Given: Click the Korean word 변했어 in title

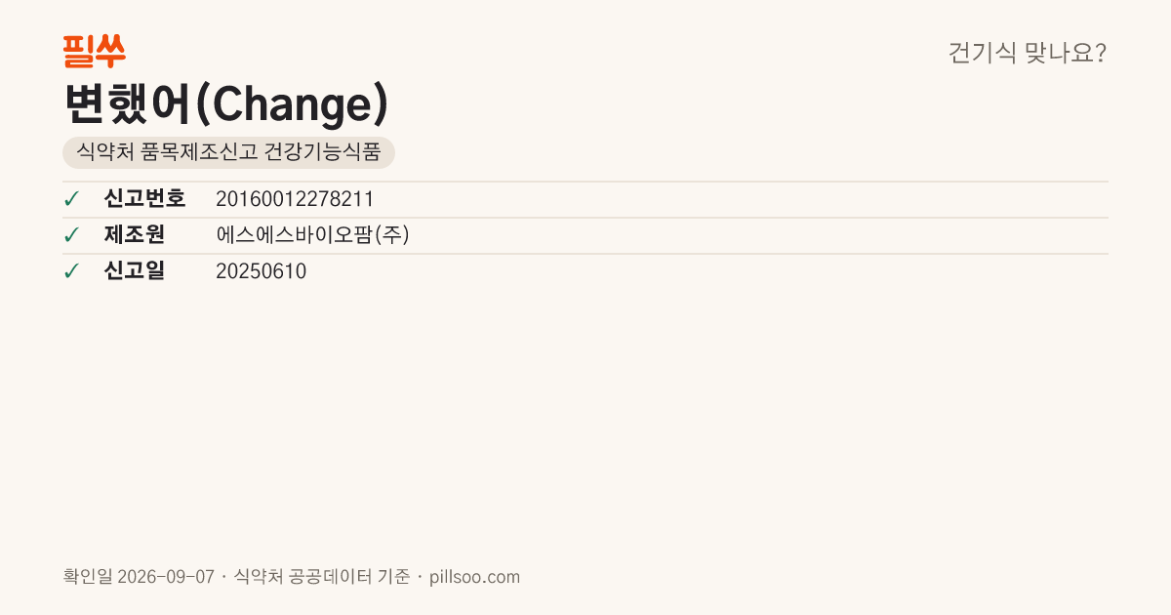Looking at the screenshot, I should [128, 103].
